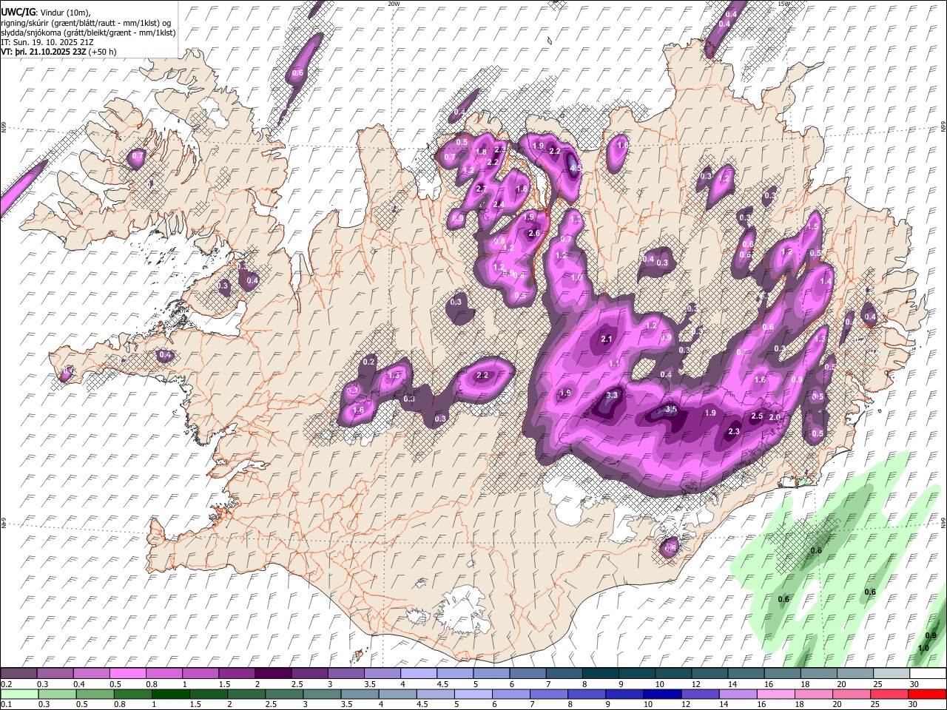Click the 'VT: þri. 21.10.2025 23Z (+50 h)' line

tap(59, 52)
